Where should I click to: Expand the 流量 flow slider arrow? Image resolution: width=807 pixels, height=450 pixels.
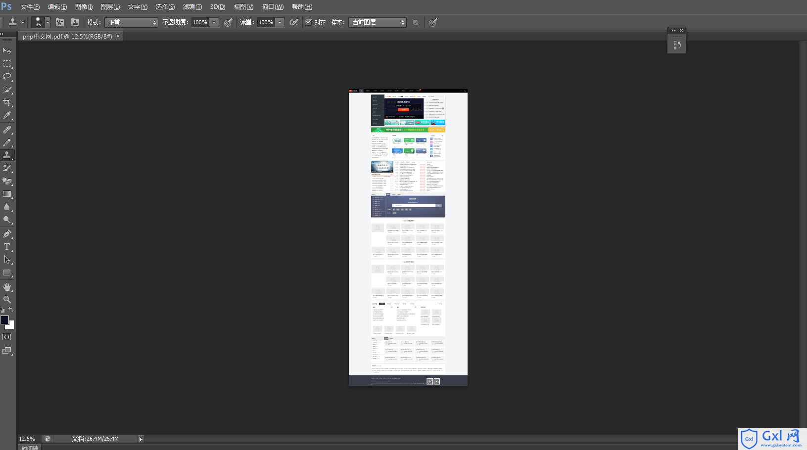point(280,22)
